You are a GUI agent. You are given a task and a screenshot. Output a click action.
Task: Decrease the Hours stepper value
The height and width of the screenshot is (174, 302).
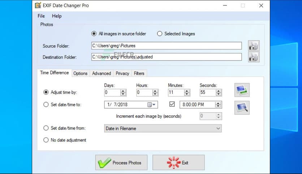click(155, 94)
